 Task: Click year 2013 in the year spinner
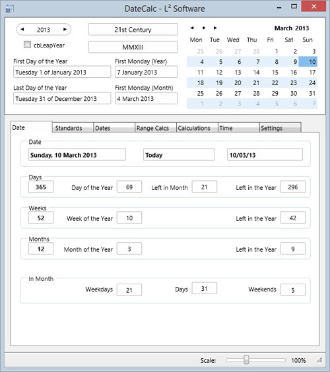coord(44,30)
